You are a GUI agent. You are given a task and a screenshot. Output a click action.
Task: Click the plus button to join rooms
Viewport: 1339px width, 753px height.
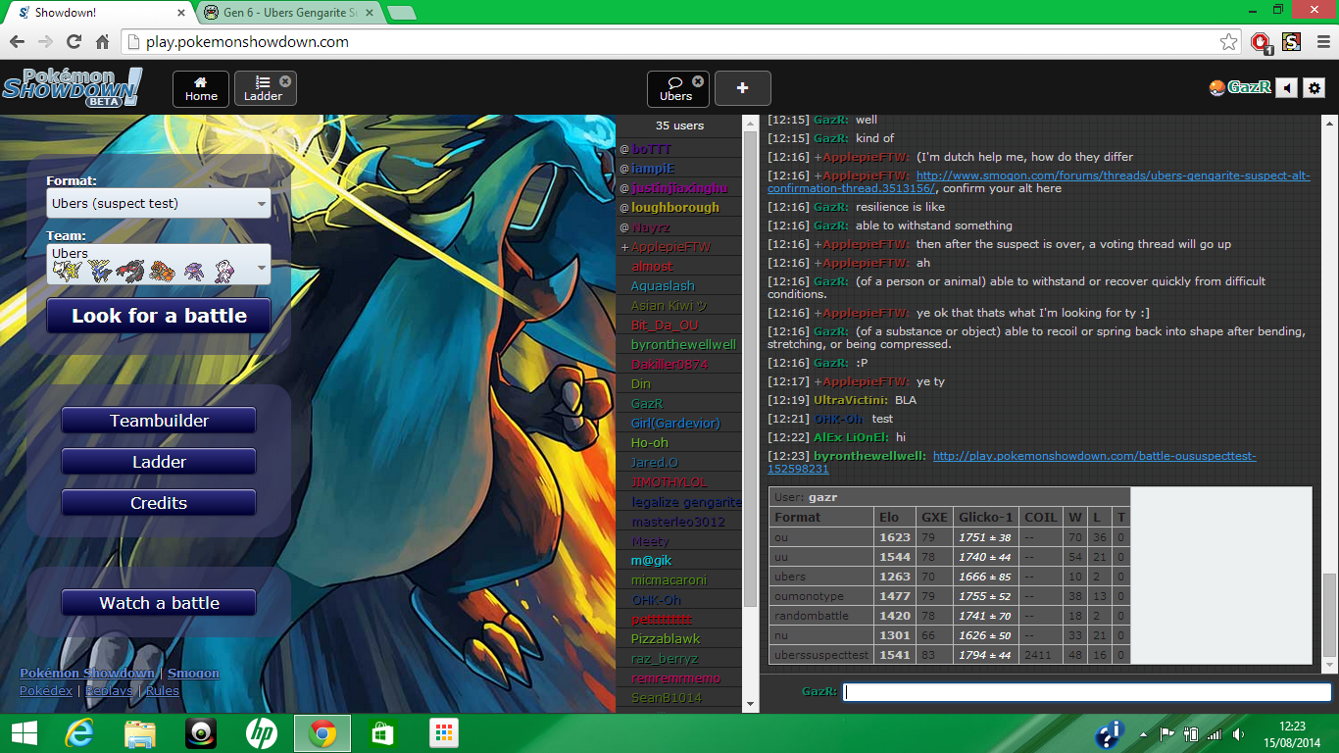point(742,88)
